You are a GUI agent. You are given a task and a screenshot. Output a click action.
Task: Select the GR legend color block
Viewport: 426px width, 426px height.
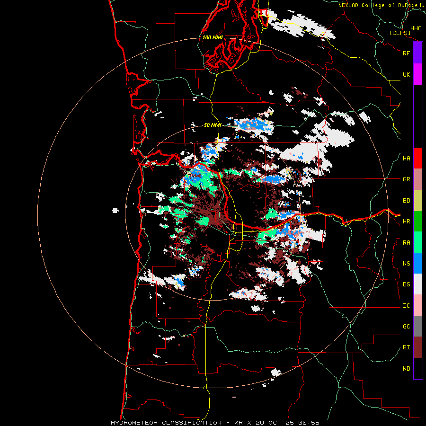[418, 179]
